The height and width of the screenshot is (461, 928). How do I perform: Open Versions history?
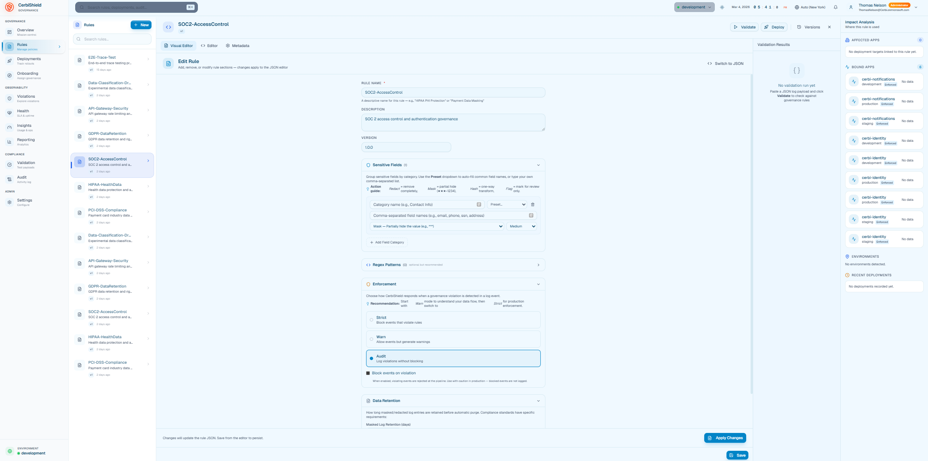pos(808,27)
